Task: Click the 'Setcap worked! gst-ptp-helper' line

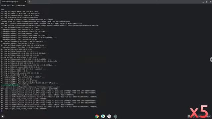Action: pyautogui.click(x=19, y=57)
